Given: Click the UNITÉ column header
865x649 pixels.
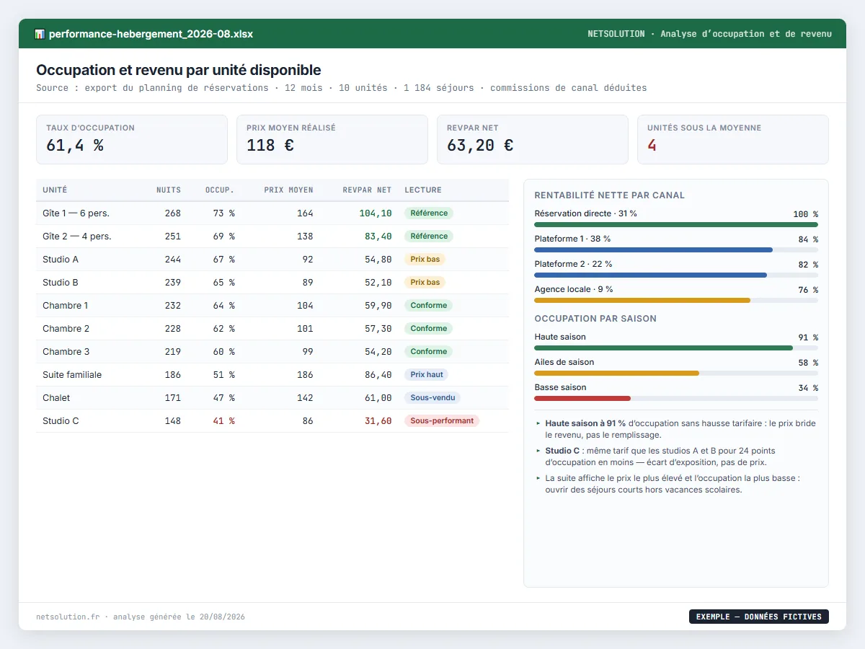Looking at the screenshot, I should tap(55, 190).
